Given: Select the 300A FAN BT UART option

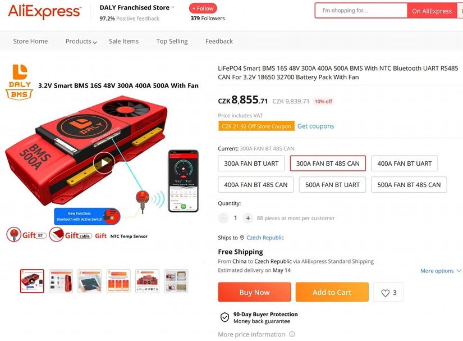Looking at the screenshot, I should (251, 163).
